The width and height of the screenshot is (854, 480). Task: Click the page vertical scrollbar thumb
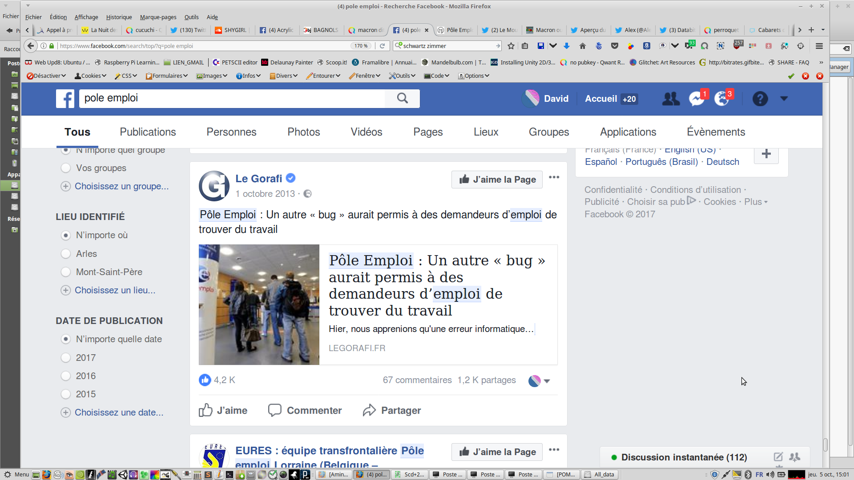tap(825, 444)
